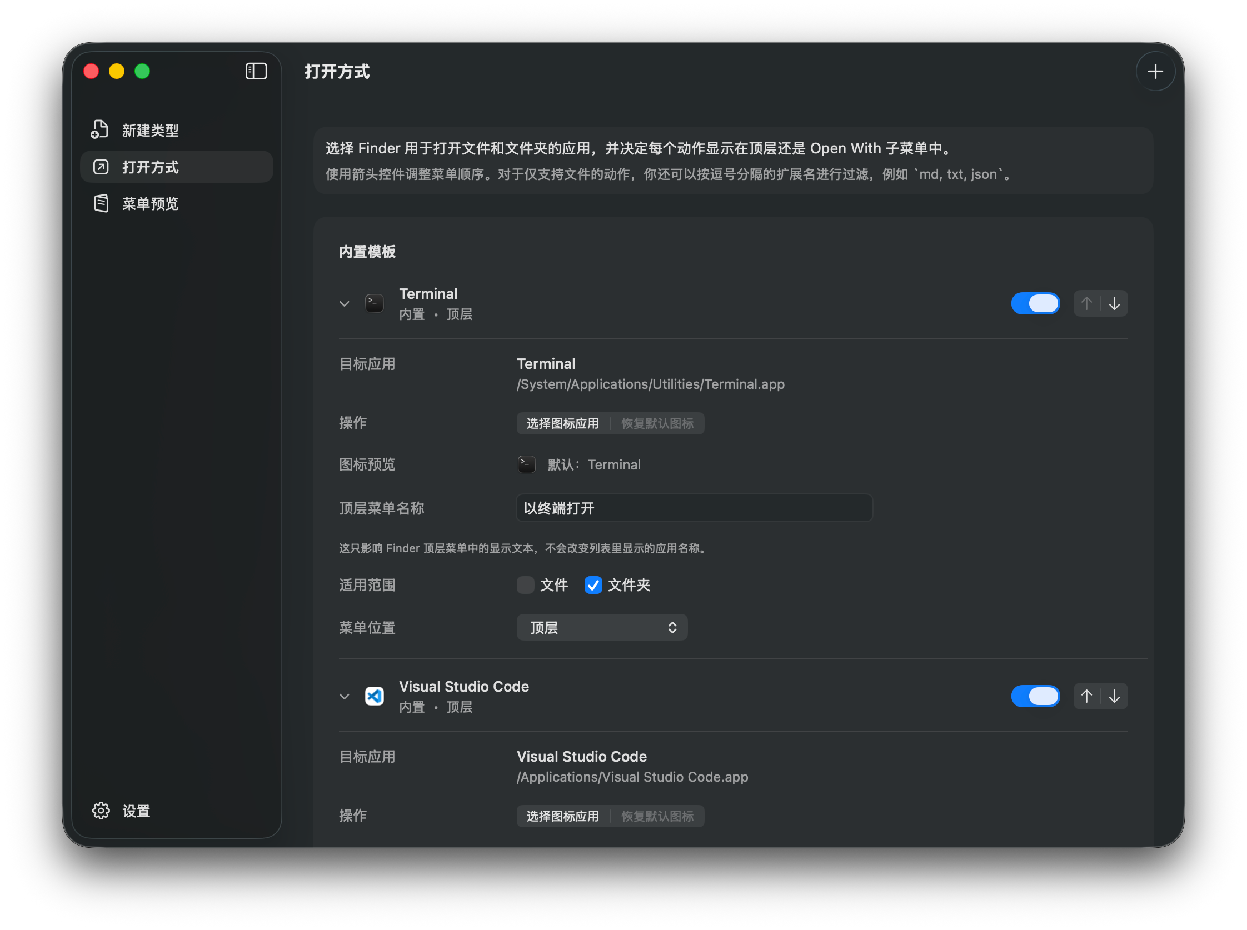Collapse the Visual Studio Code section chevron
1247x930 pixels.
[344, 696]
